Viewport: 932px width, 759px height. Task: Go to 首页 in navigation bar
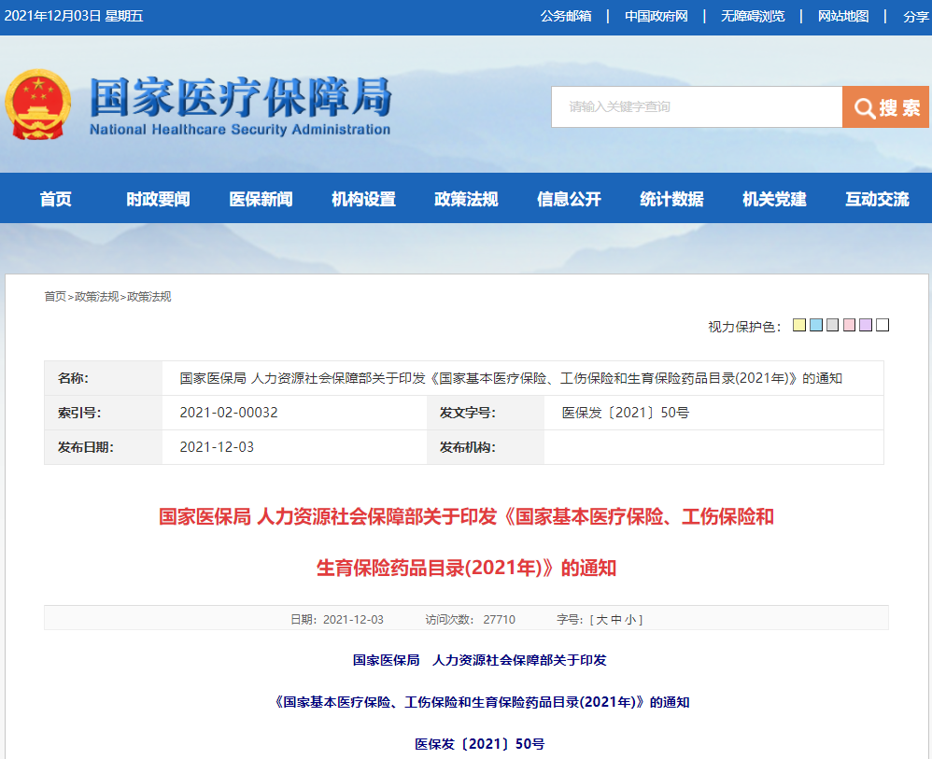[x=56, y=199]
